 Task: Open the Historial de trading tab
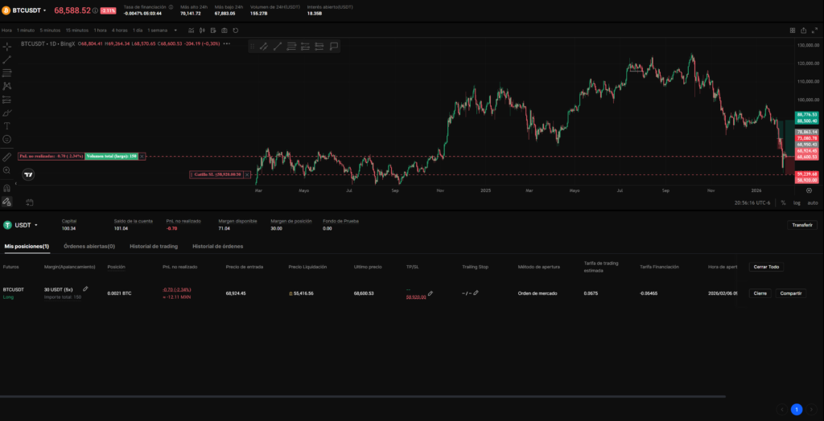[154, 246]
